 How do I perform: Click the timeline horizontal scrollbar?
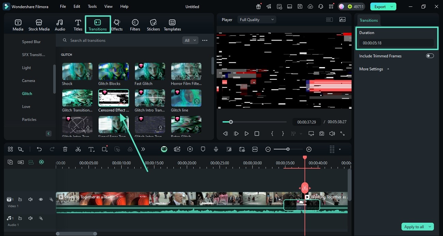pyautogui.click(x=76, y=234)
